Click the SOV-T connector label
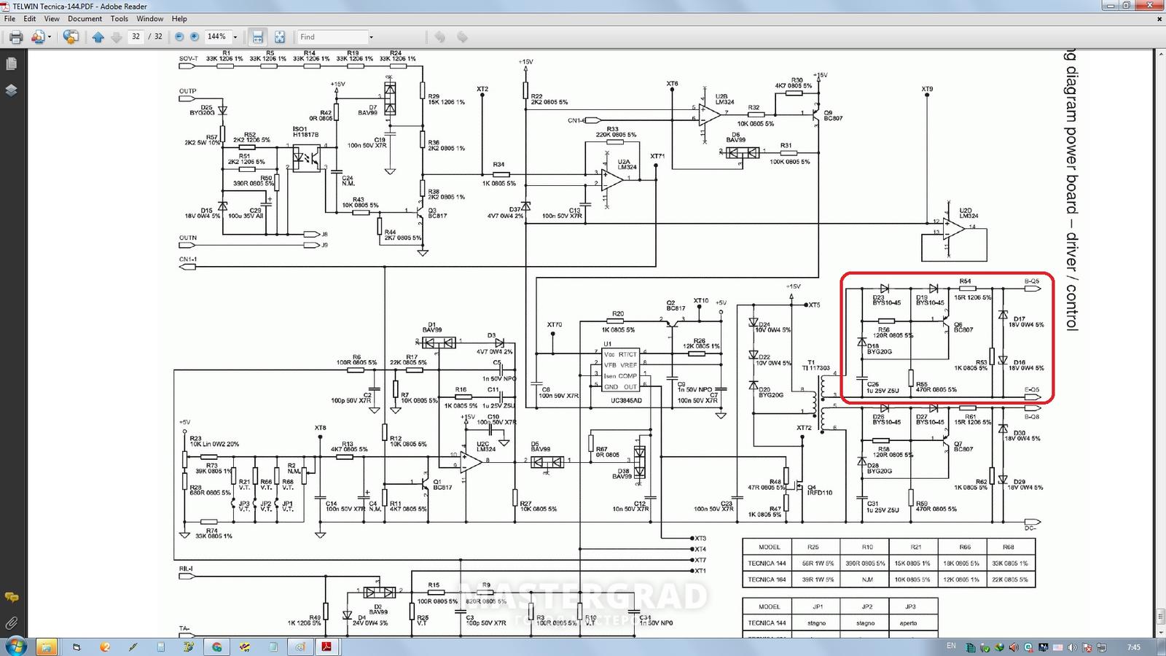 point(188,58)
